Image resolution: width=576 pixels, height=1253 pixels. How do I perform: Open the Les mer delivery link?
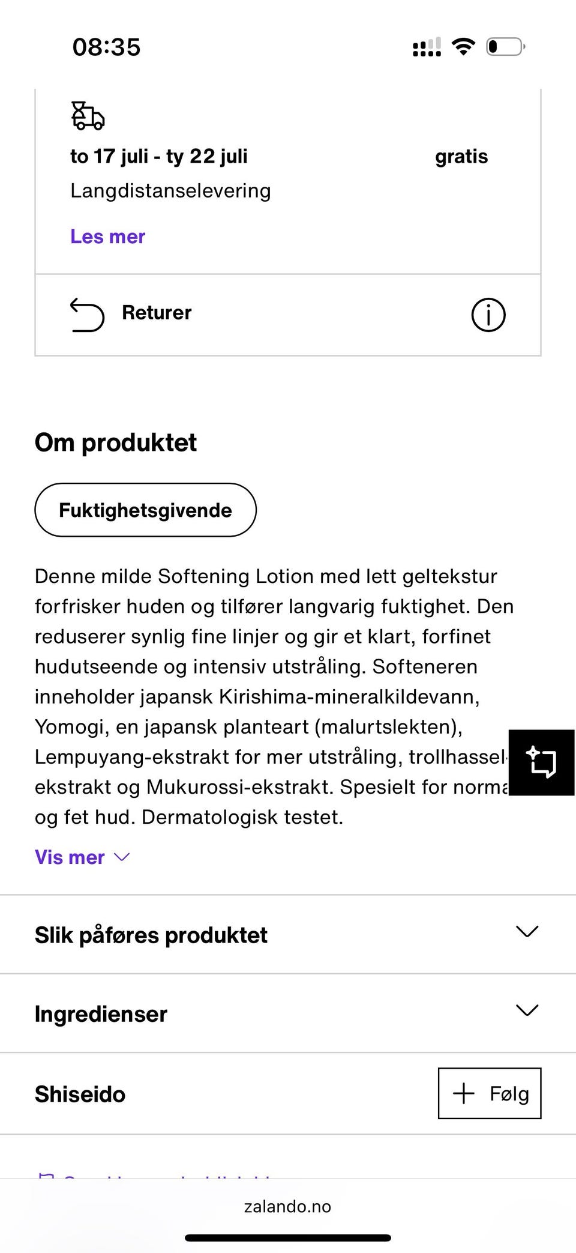point(108,237)
